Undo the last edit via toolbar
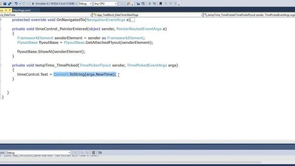 tap(16, 4)
